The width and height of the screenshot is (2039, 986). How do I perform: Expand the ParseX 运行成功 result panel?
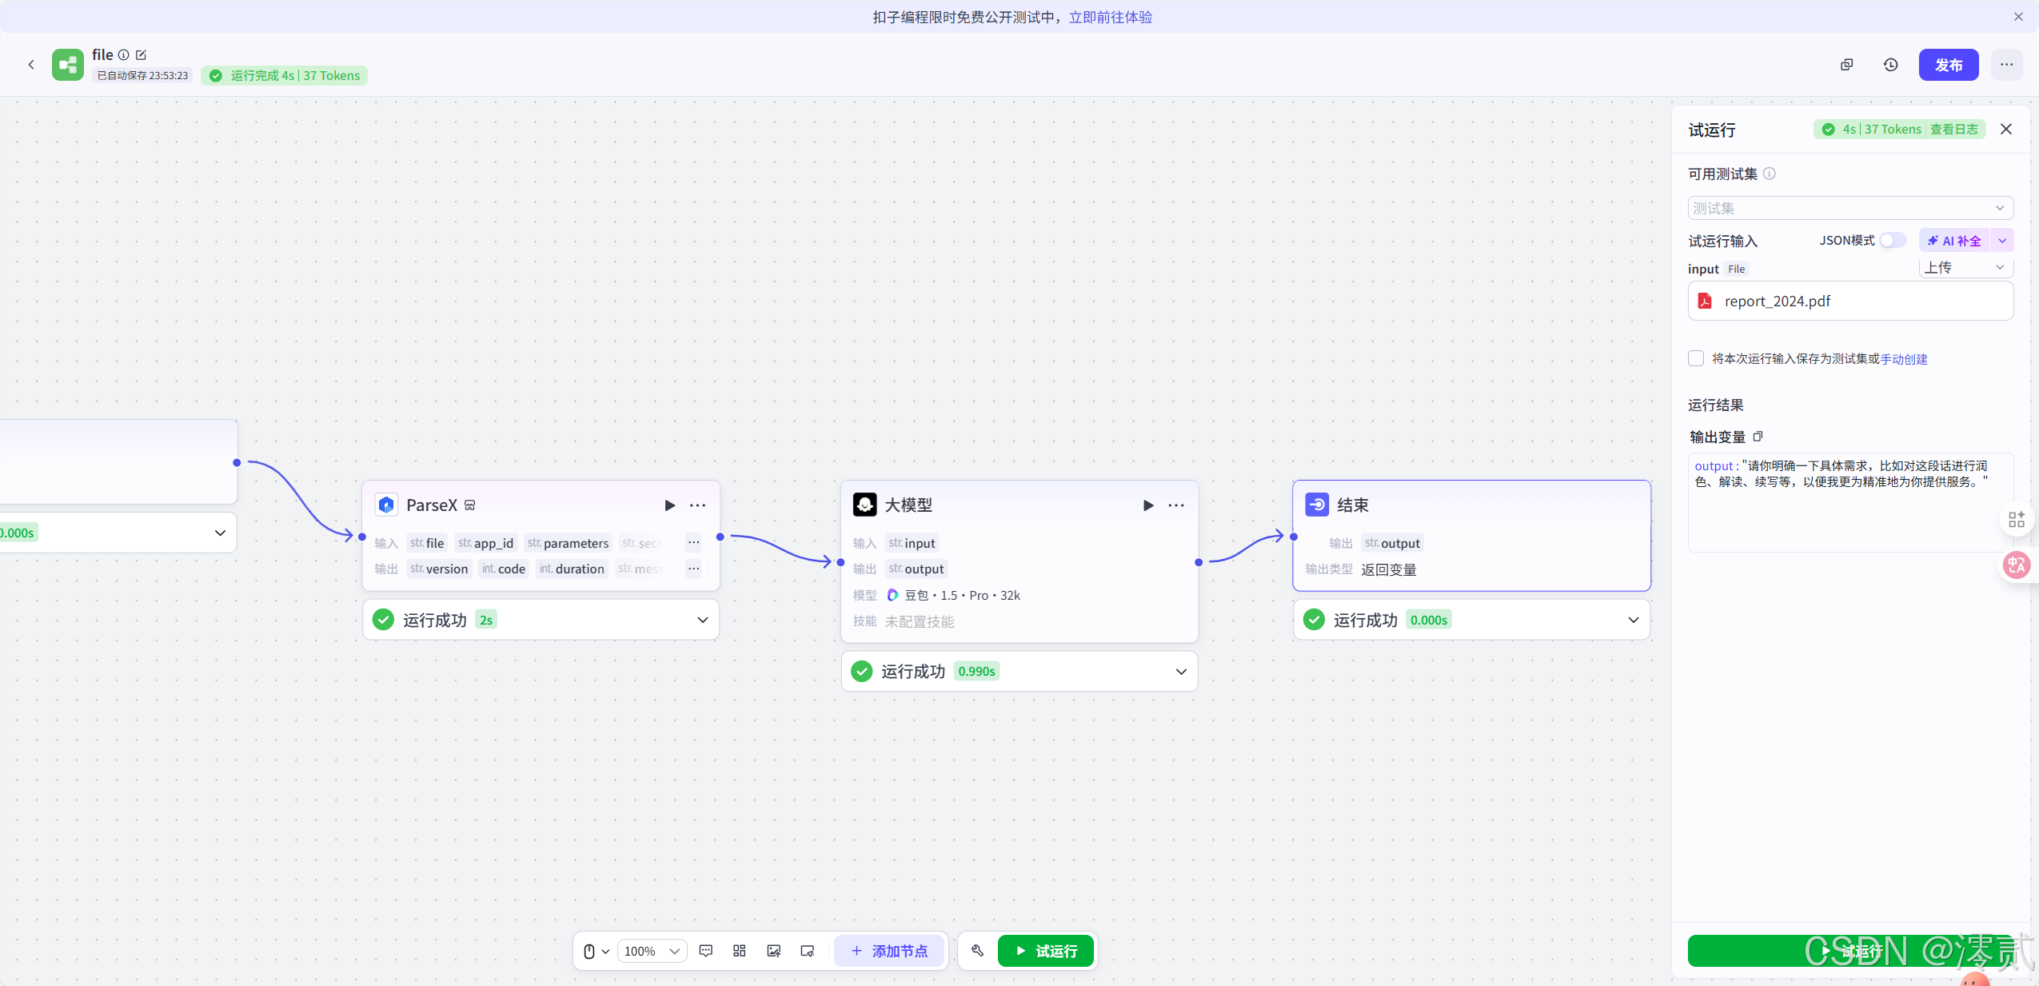click(x=702, y=620)
